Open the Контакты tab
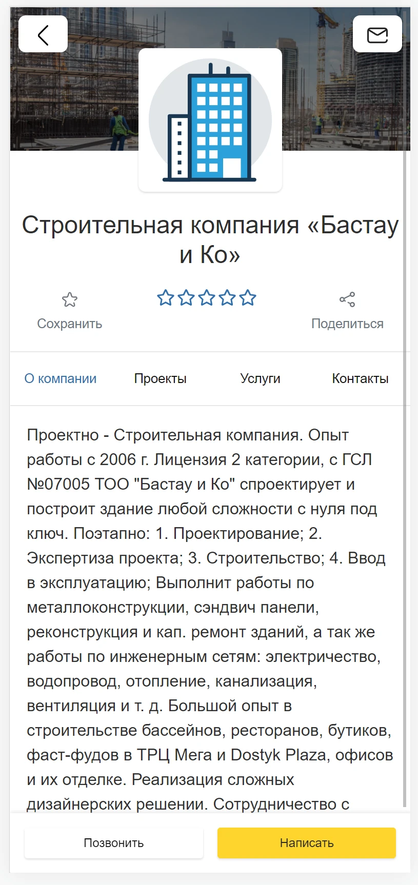Screen dimensions: 418x885 (360, 378)
